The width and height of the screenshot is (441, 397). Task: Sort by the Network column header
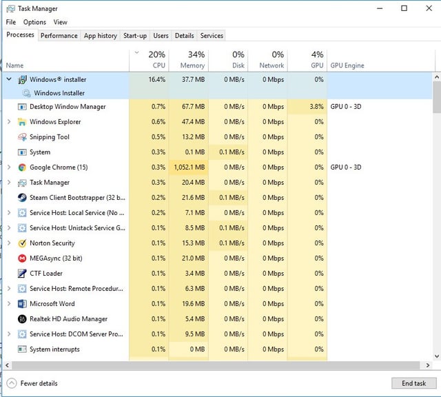(268, 61)
